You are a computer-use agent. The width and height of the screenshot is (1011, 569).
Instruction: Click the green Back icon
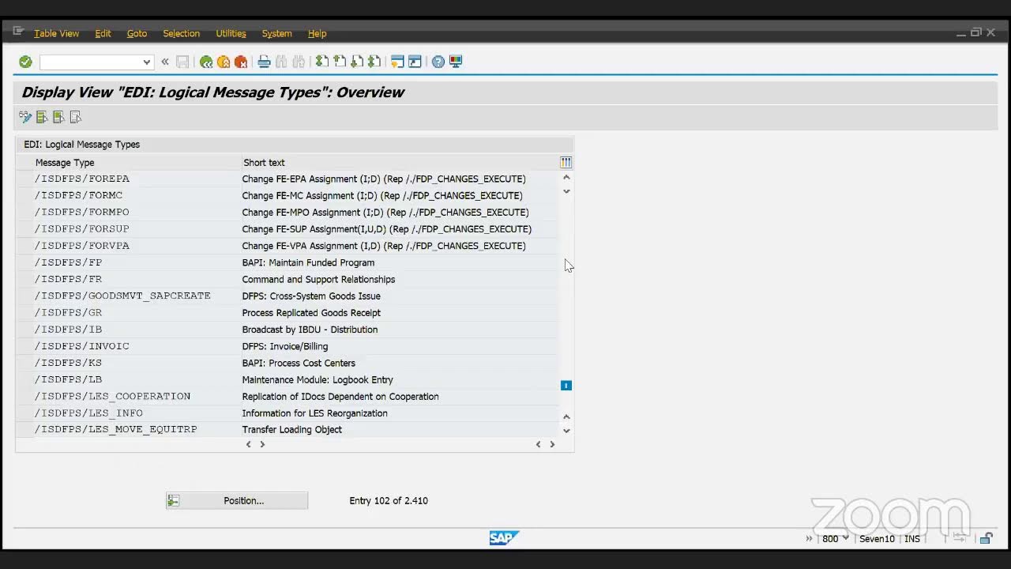(206, 62)
